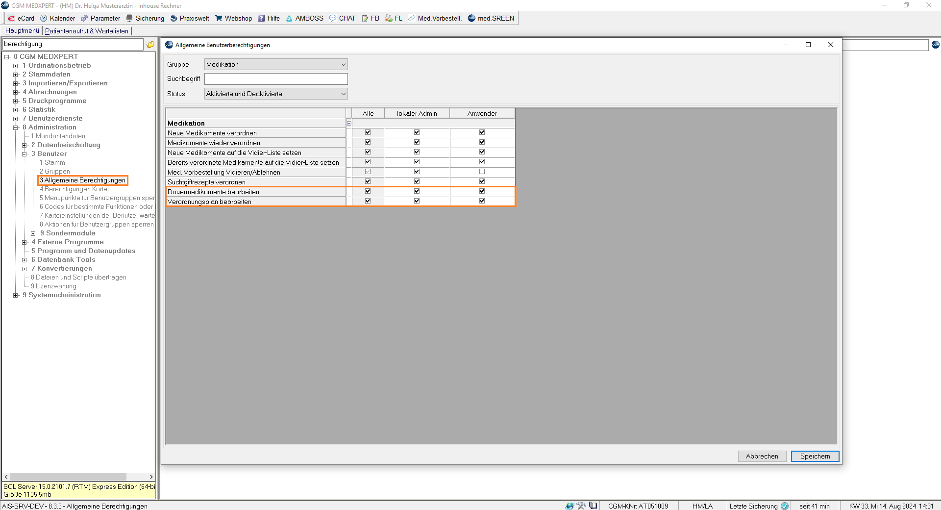Screen dimensions: 941x510
Task: Click the menu search field with berechtigung
Action: (x=73, y=44)
